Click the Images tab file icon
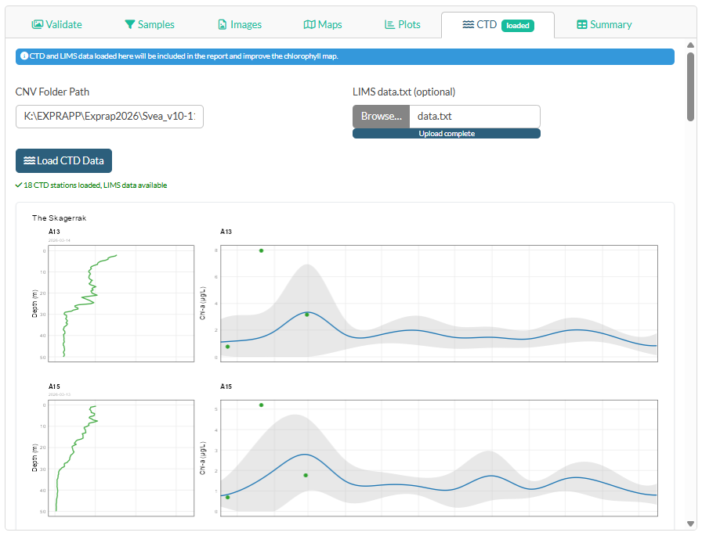702x536 pixels. pyautogui.click(x=223, y=25)
